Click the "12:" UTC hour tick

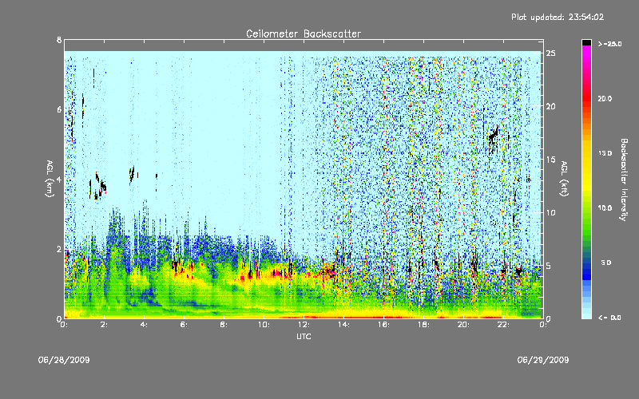(304, 325)
